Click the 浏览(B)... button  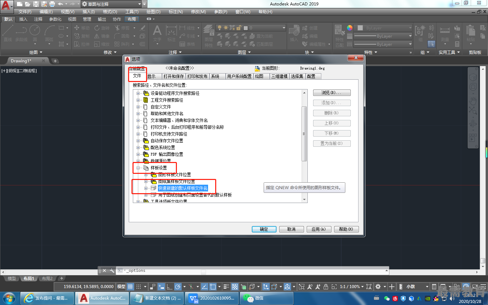[332, 93]
